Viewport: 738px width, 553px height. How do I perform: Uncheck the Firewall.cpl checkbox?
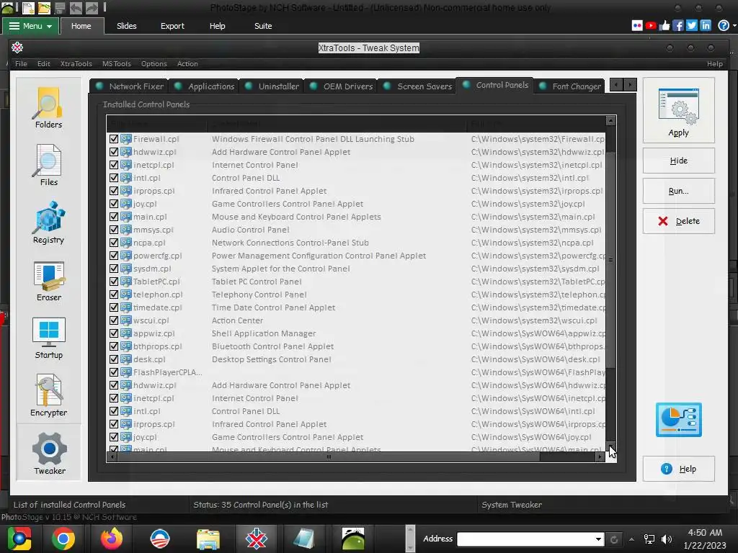click(113, 139)
